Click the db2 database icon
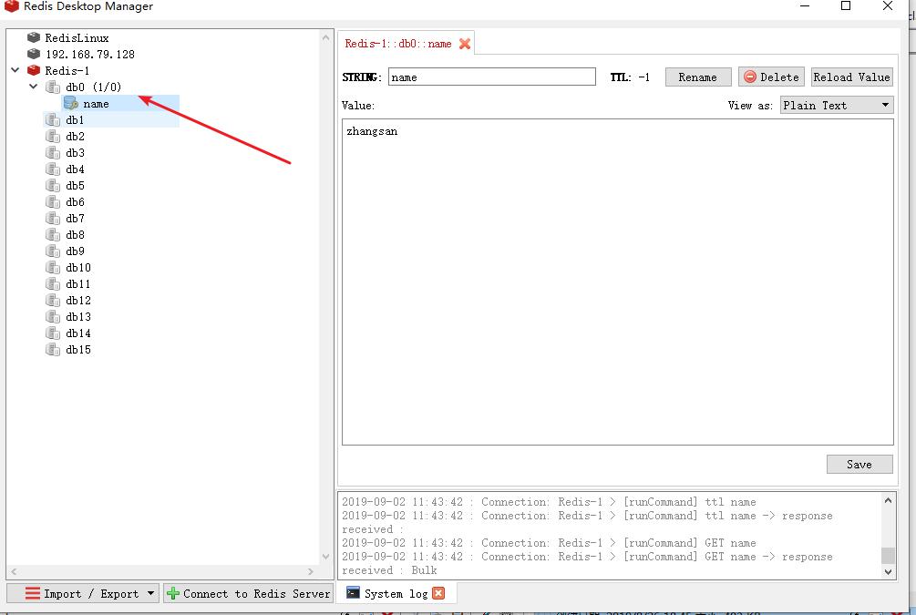 (x=53, y=136)
